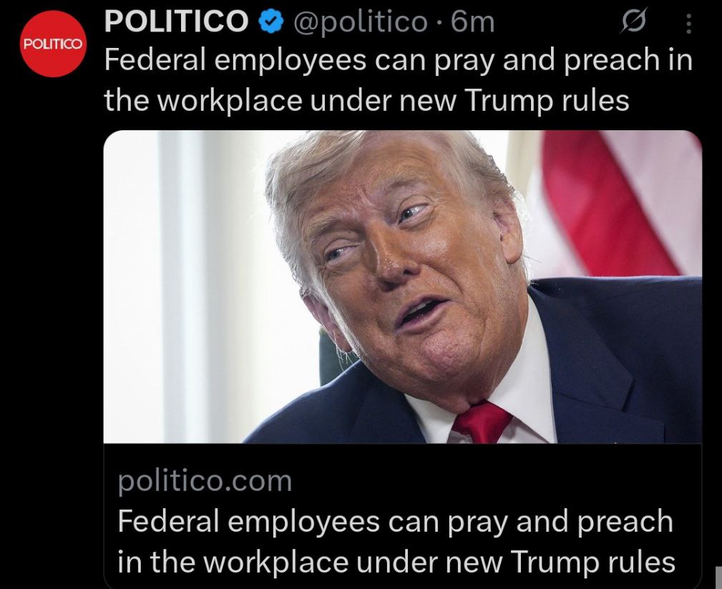Open the link card headline text
This screenshot has width=722, height=589.
click(x=396, y=542)
